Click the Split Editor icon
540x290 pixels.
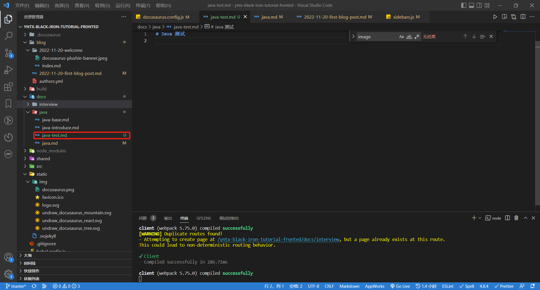point(523,17)
